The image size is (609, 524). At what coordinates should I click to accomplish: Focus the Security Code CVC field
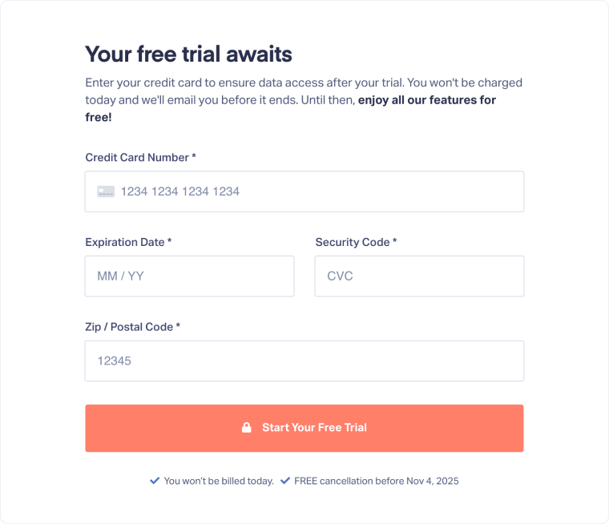(x=419, y=276)
